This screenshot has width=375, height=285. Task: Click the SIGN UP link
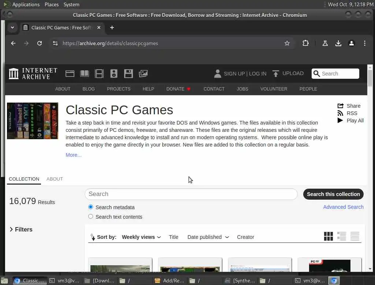(234, 74)
